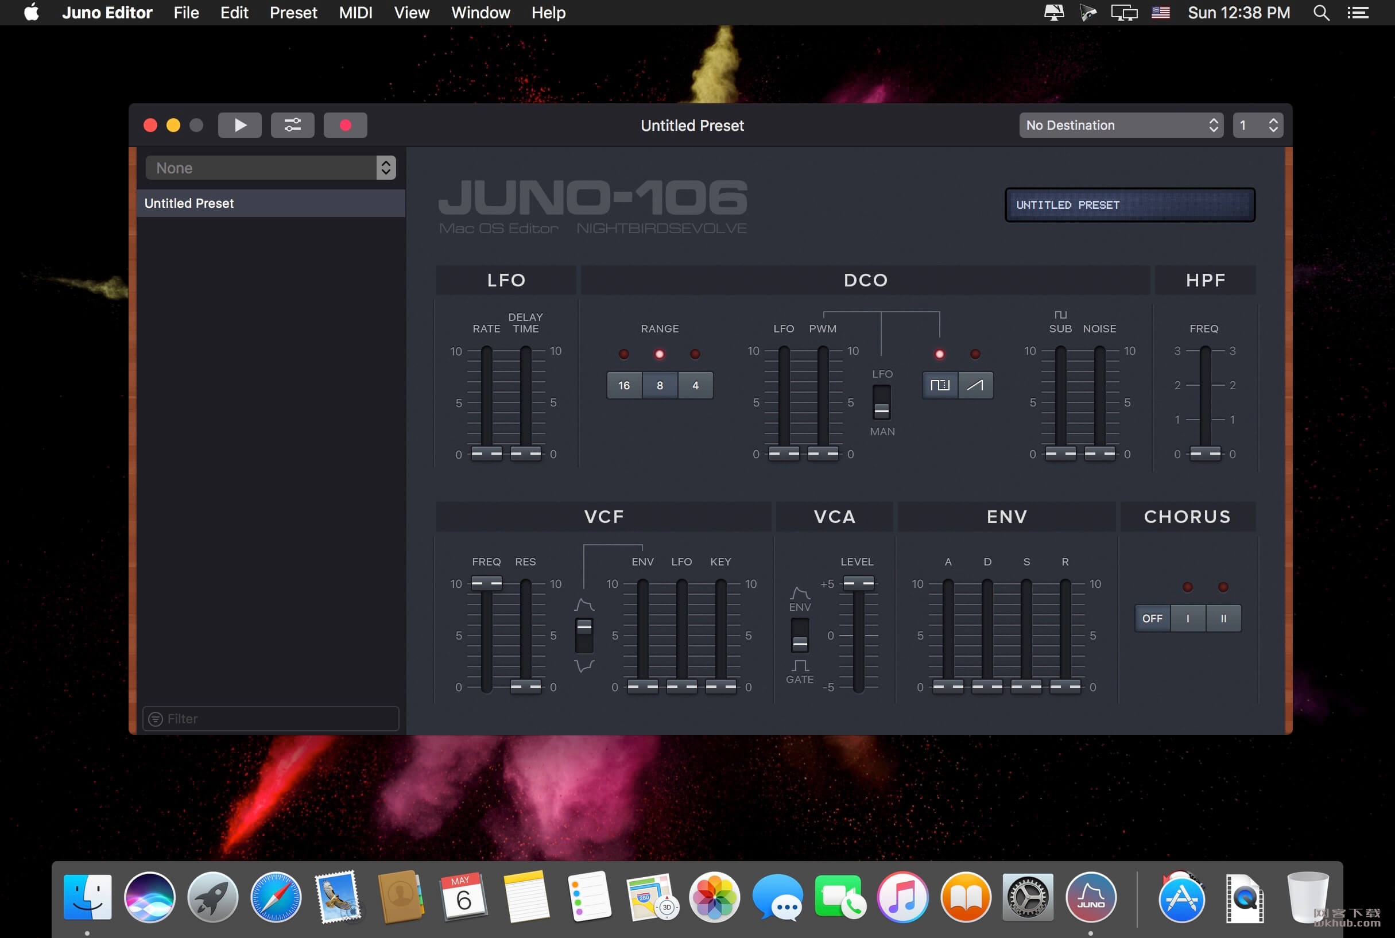Open System Preferences gear in dock
Image resolution: width=1395 pixels, height=938 pixels.
1028,897
